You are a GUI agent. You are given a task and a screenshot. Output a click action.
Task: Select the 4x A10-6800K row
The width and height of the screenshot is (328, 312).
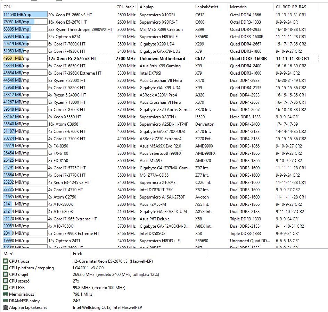point(161,211)
